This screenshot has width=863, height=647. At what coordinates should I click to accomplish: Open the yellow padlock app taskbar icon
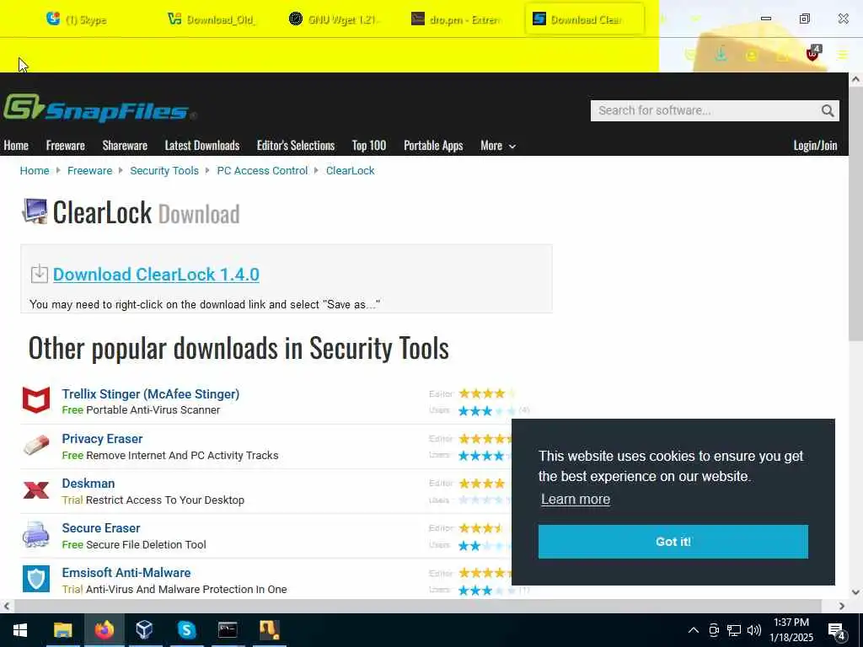click(x=269, y=630)
